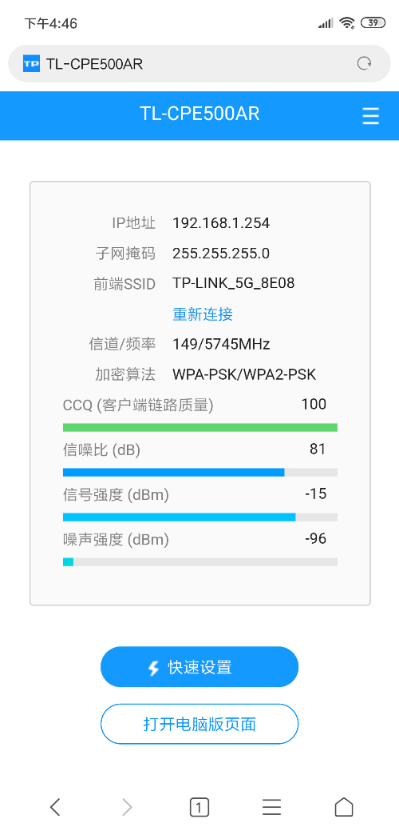Tap the TP-Link favicon in address bar
Image resolution: width=399 pixels, height=831 pixels.
pyautogui.click(x=31, y=64)
